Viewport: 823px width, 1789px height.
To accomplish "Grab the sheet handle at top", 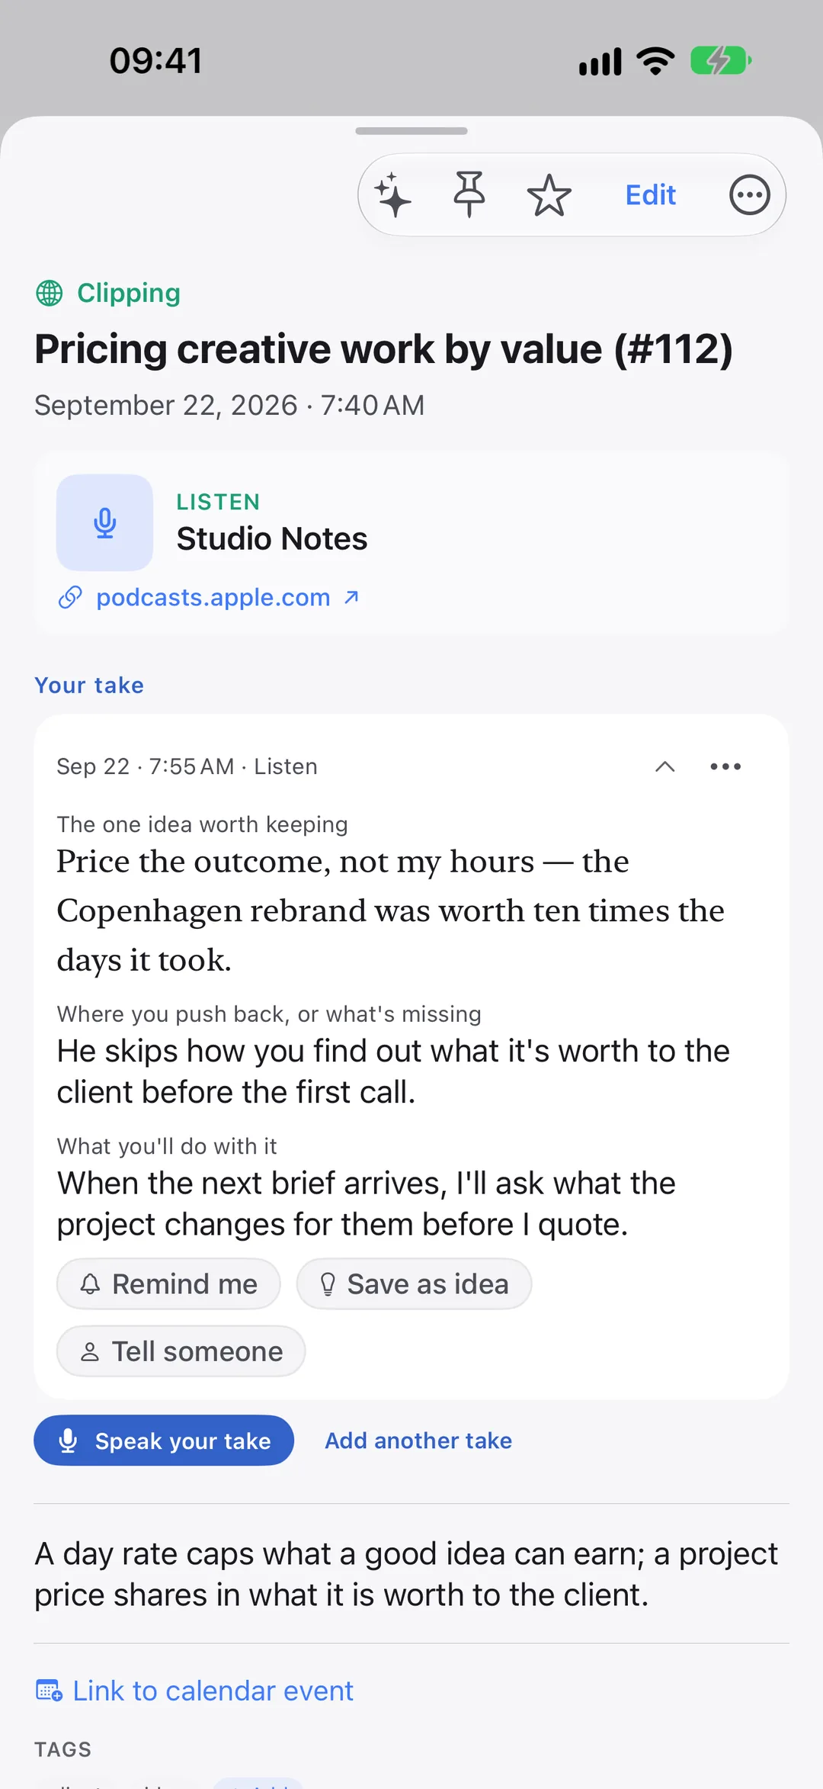I will [411, 131].
